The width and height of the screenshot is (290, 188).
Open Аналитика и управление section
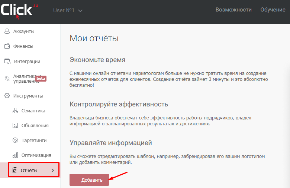(27, 79)
